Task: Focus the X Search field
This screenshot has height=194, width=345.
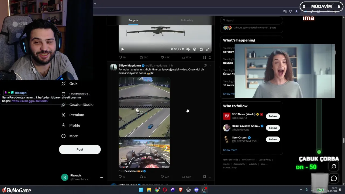Action: (x=251, y=20)
